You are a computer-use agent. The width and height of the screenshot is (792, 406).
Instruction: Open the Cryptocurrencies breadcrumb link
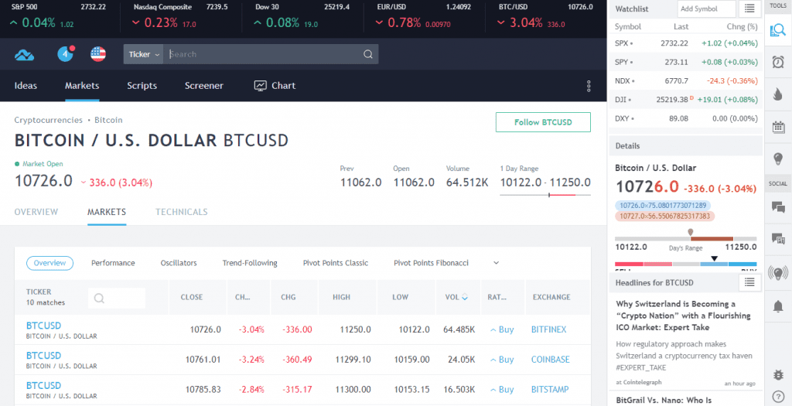[x=49, y=120]
